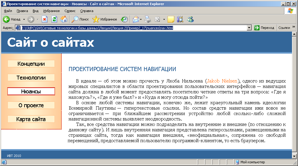Click the Mail envelope icon
The height and width of the screenshot is (166, 298).
click(x=136, y=19)
